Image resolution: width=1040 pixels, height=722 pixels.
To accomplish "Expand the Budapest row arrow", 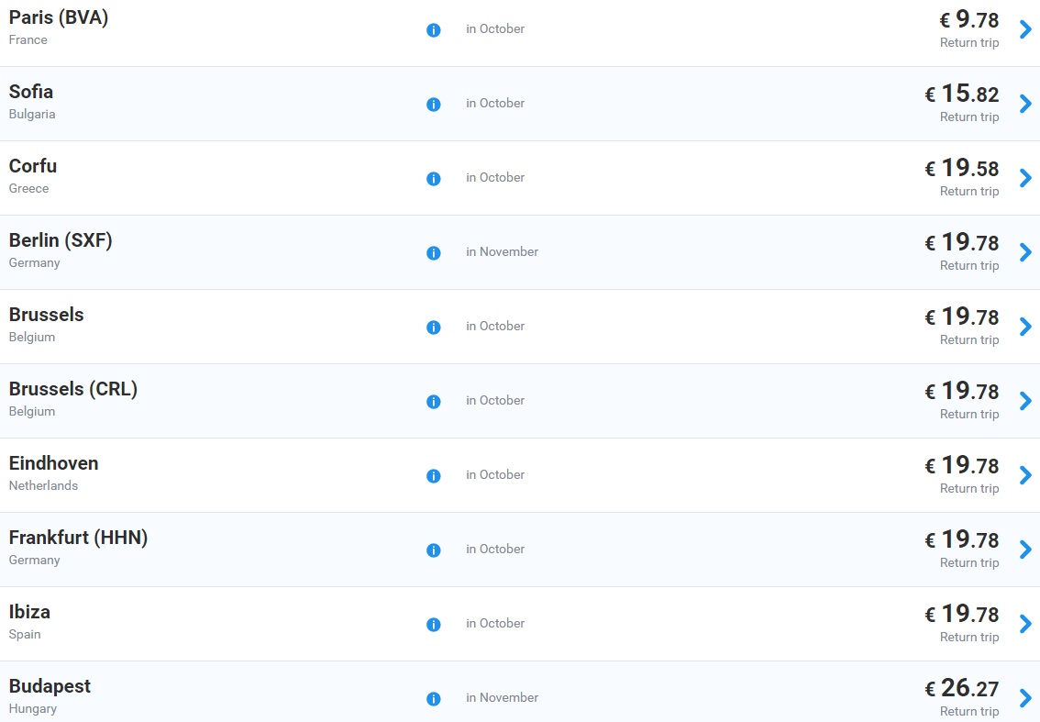I will pyautogui.click(x=1025, y=699).
